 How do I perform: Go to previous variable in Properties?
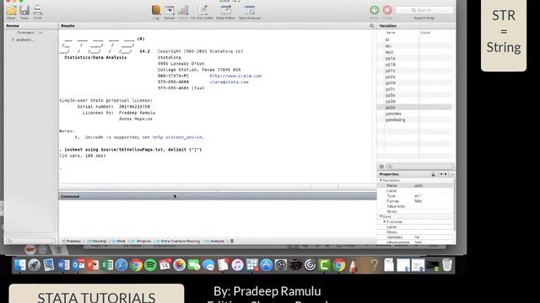click(440, 174)
